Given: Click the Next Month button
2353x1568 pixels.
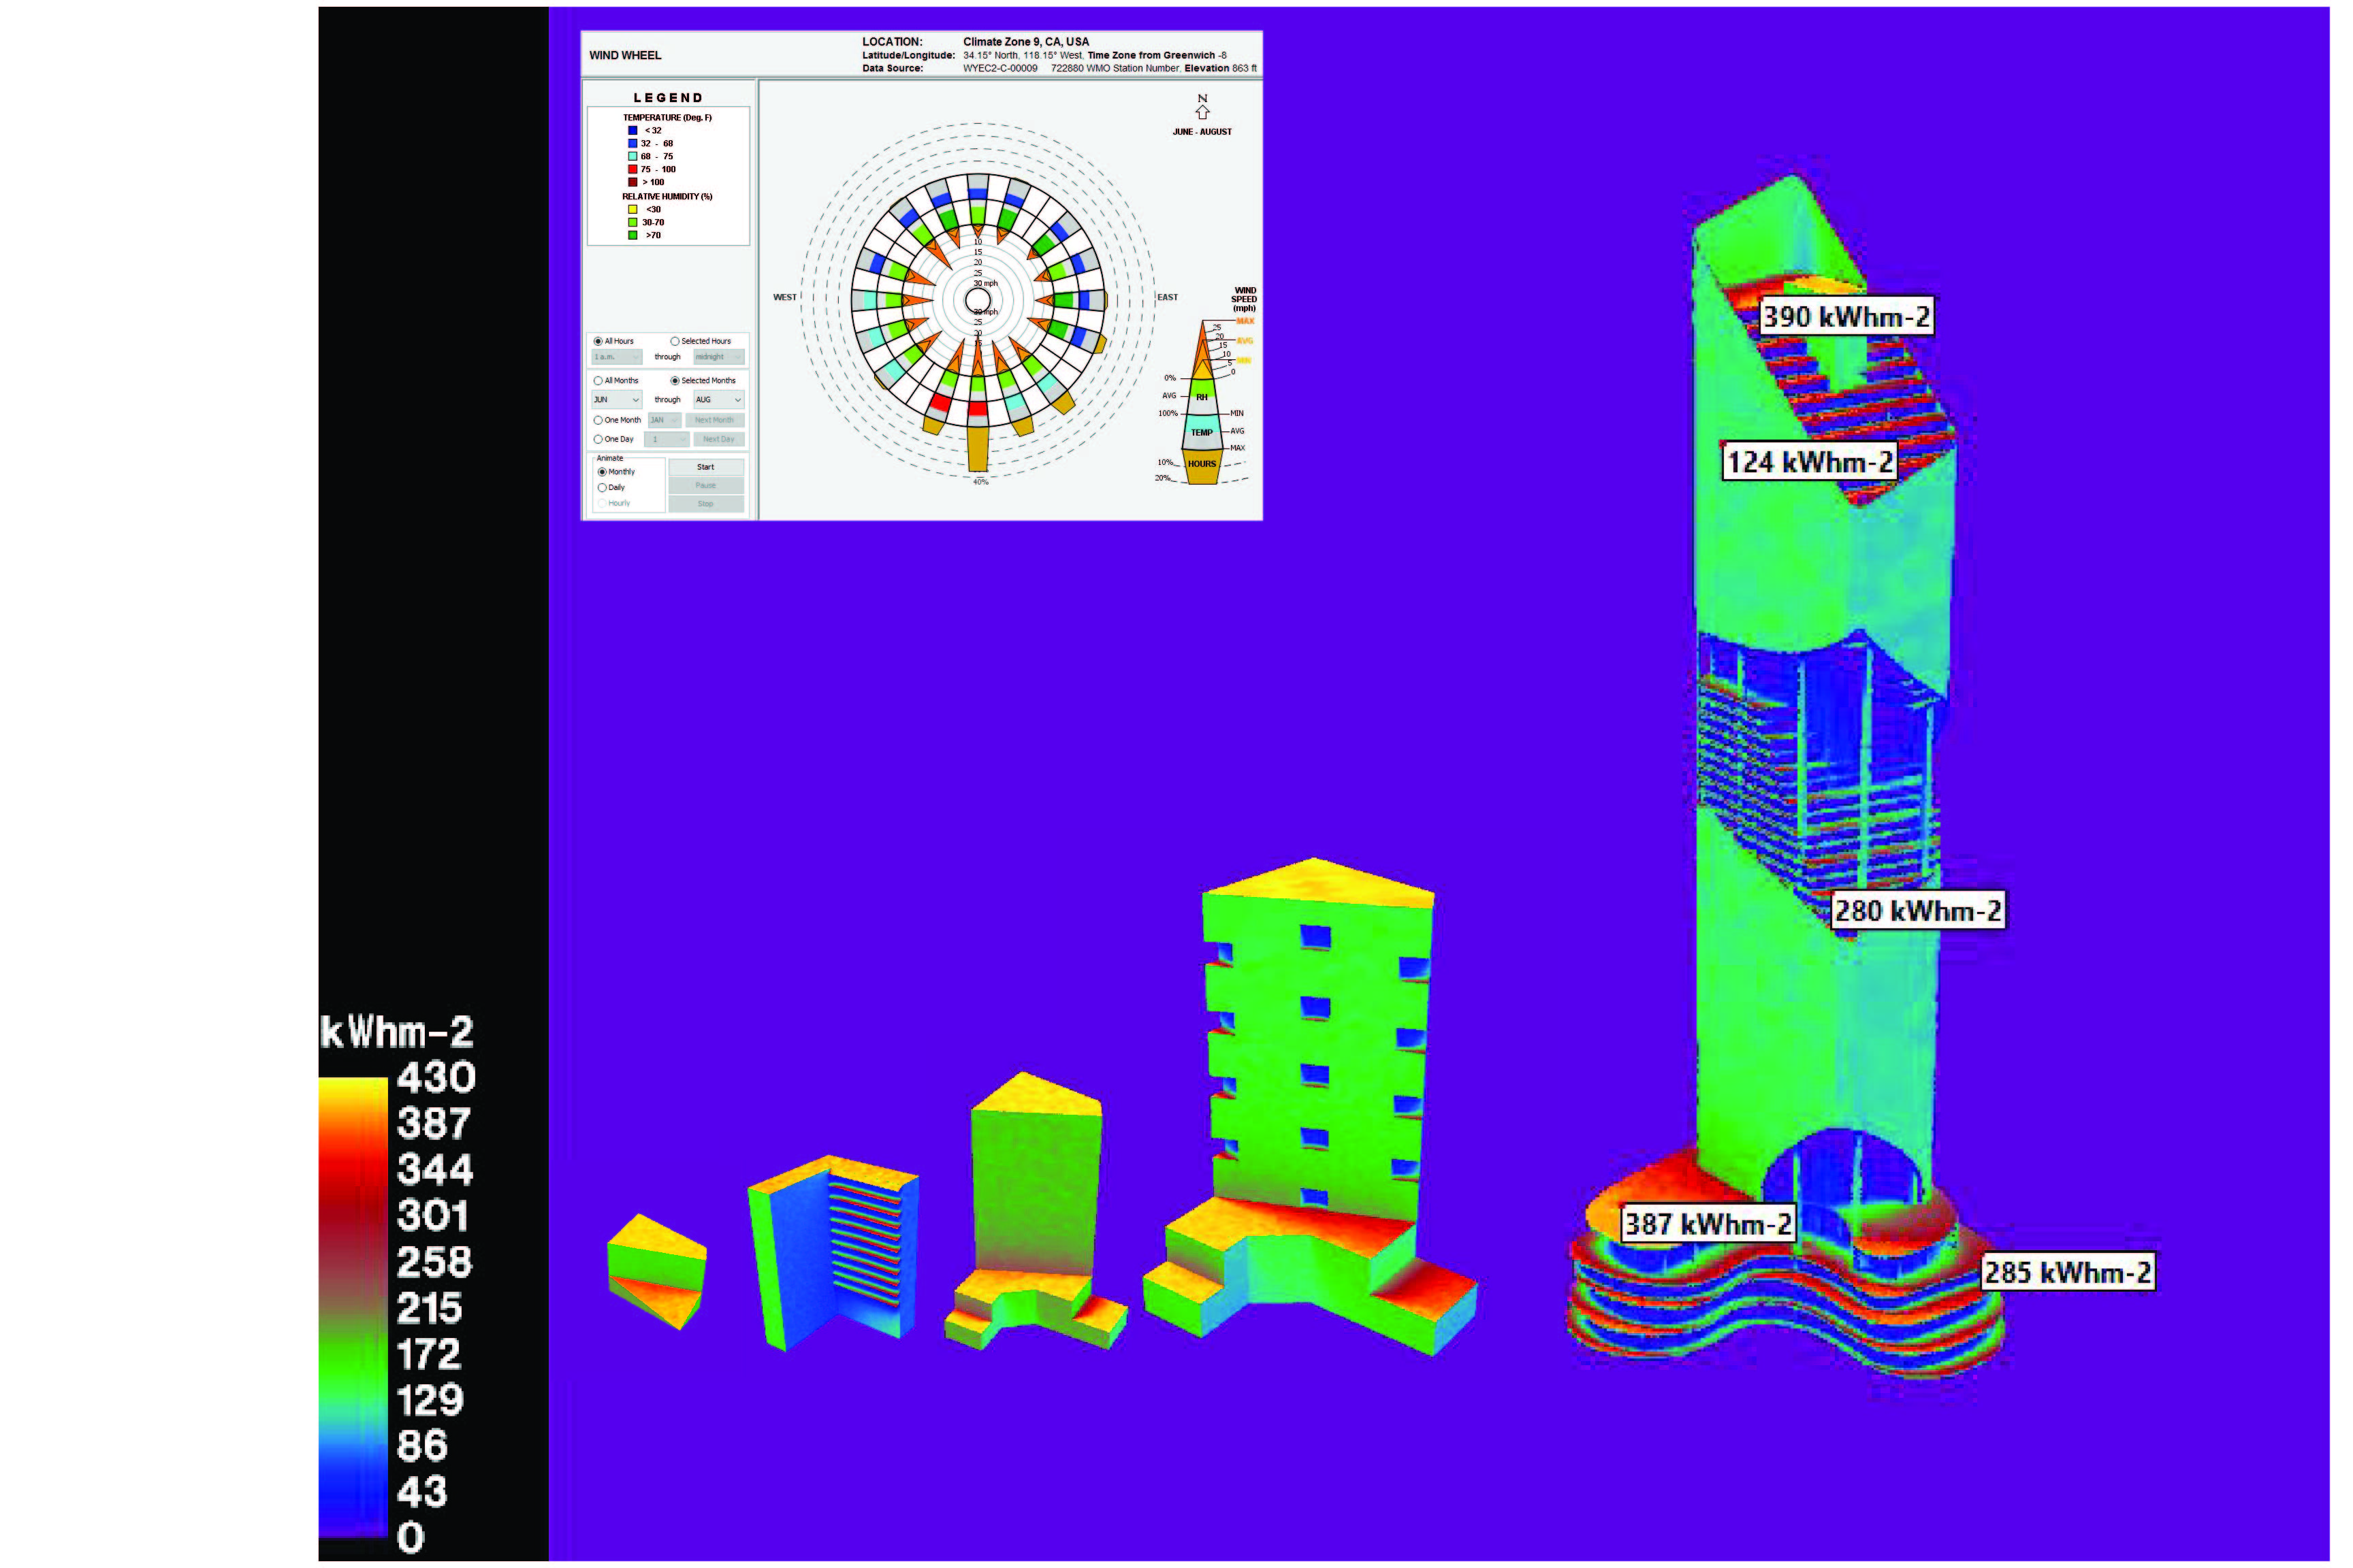Looking at the screenshot, I should pyautogui.click(x=714, y=420).
